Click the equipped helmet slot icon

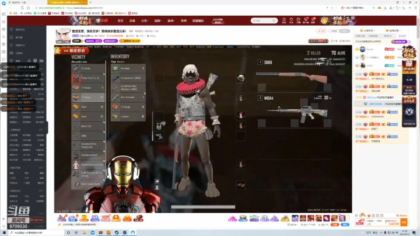(x=241, y=78)
